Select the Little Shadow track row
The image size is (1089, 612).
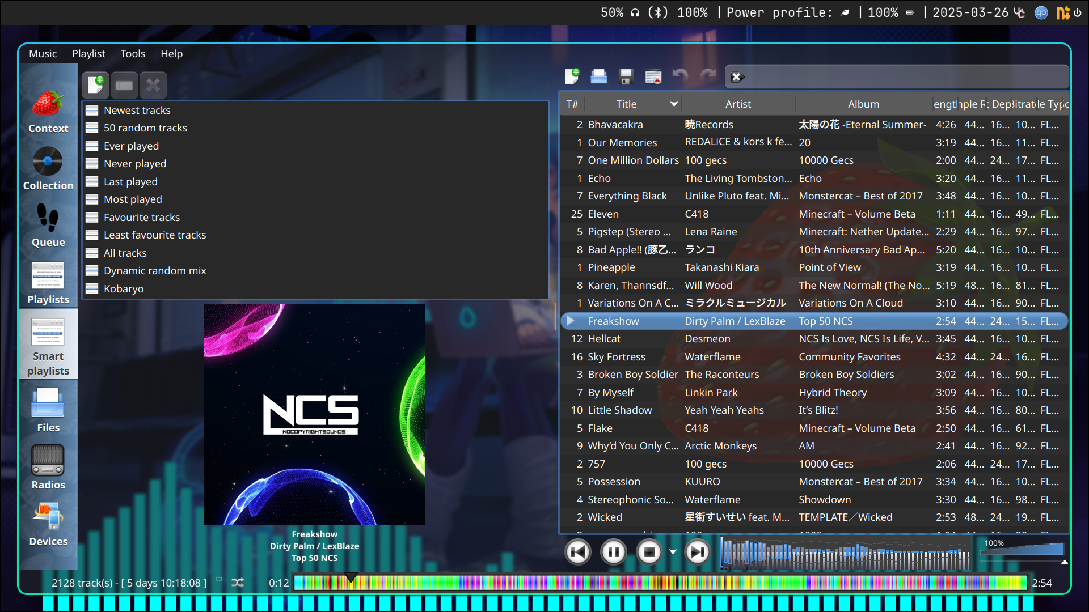click(814, 410)
